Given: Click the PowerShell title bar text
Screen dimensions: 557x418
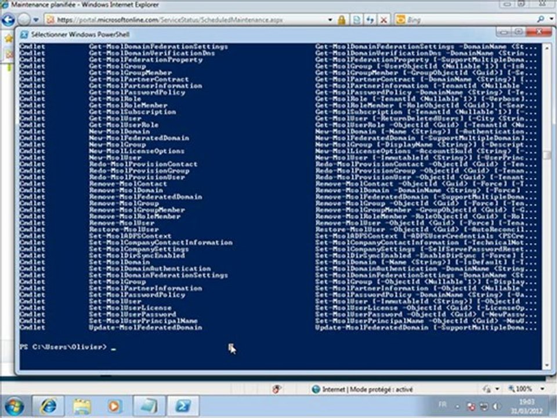Looking at the screenshot, I should tap(80, 34).
